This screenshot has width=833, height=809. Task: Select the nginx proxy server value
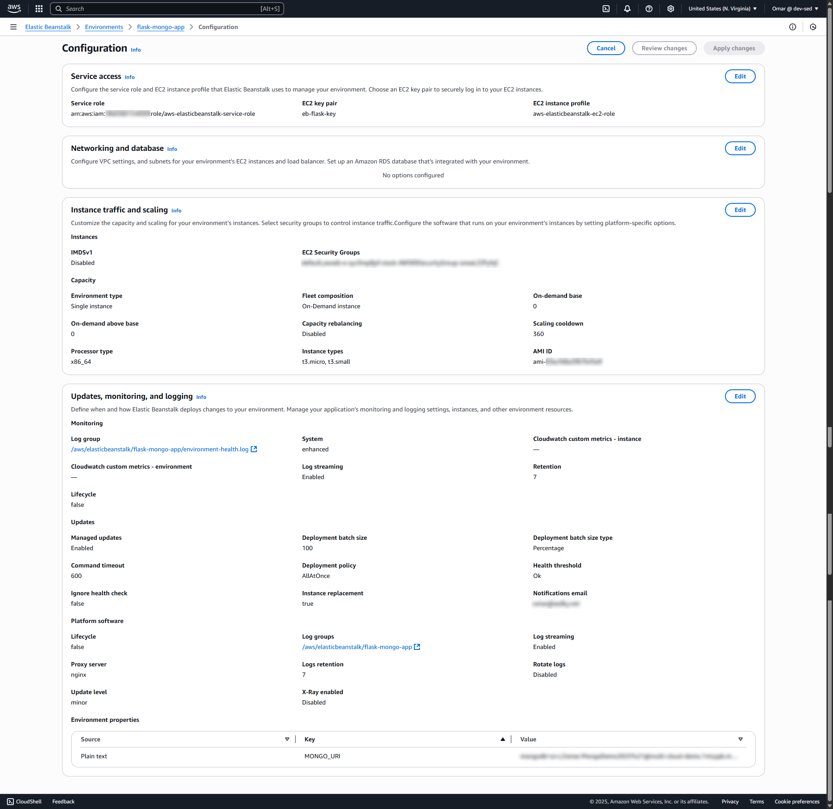point(79,675)
